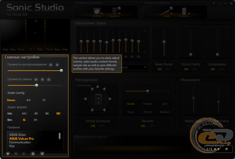Click the recording volume slider handle
235x159 pixels.
click(x=37, y=85)
